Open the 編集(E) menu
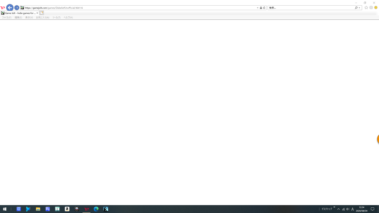This screenshot has width=379, height=213. (x=18, y=18)
